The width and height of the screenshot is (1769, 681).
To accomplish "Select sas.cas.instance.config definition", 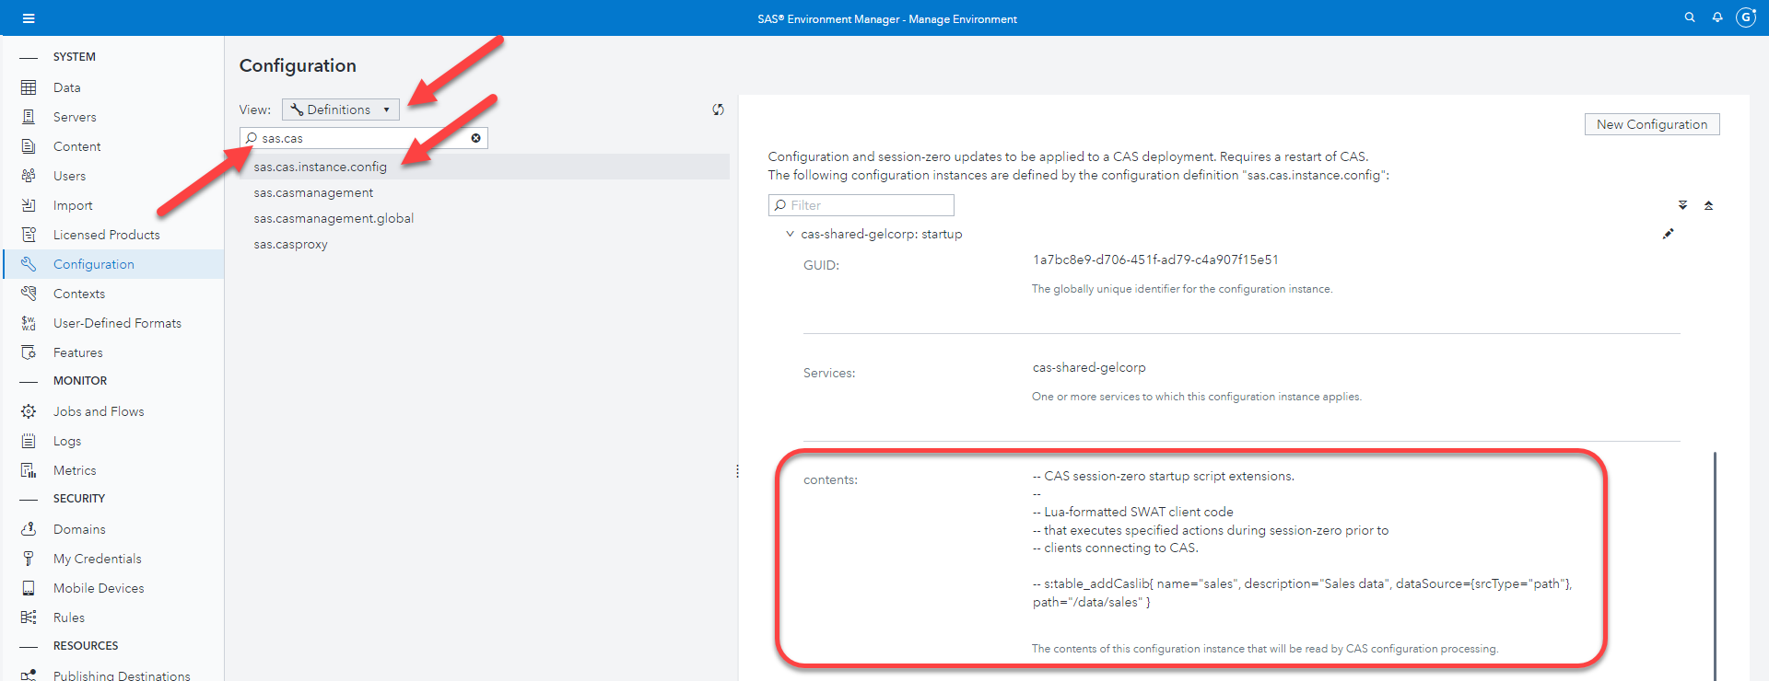I will (x=321, y=167).
